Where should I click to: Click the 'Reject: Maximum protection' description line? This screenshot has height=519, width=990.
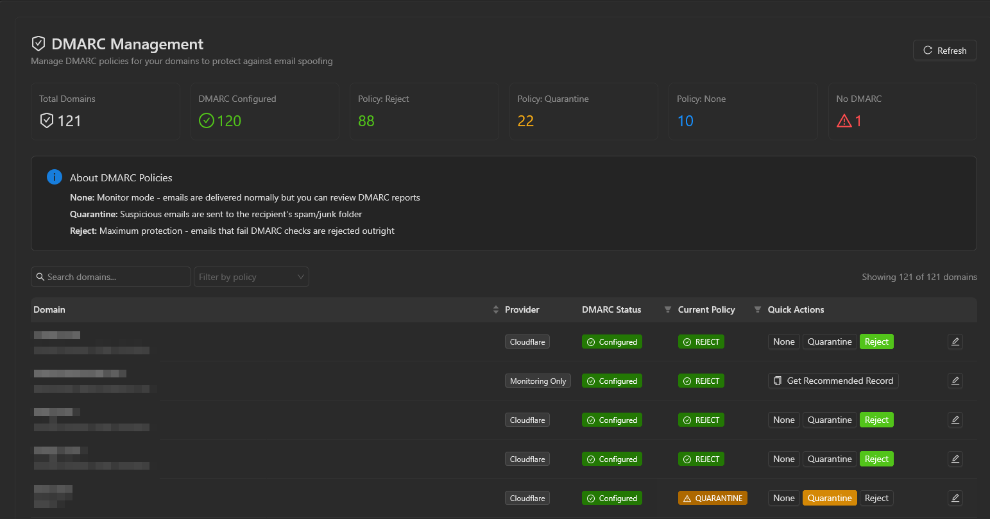point(232,231)
